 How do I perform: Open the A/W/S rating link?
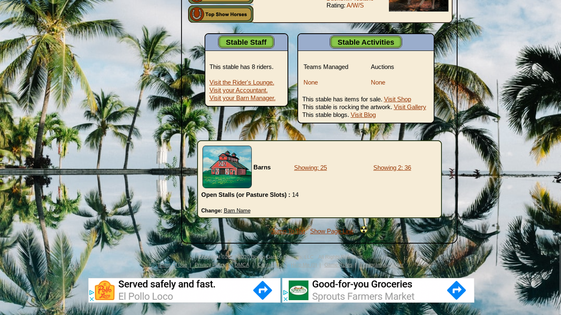[355, 5]
